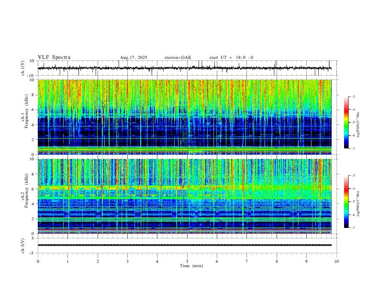Click time axis tick label "5"
The image size is (379, 293).
tap(187, 261)
